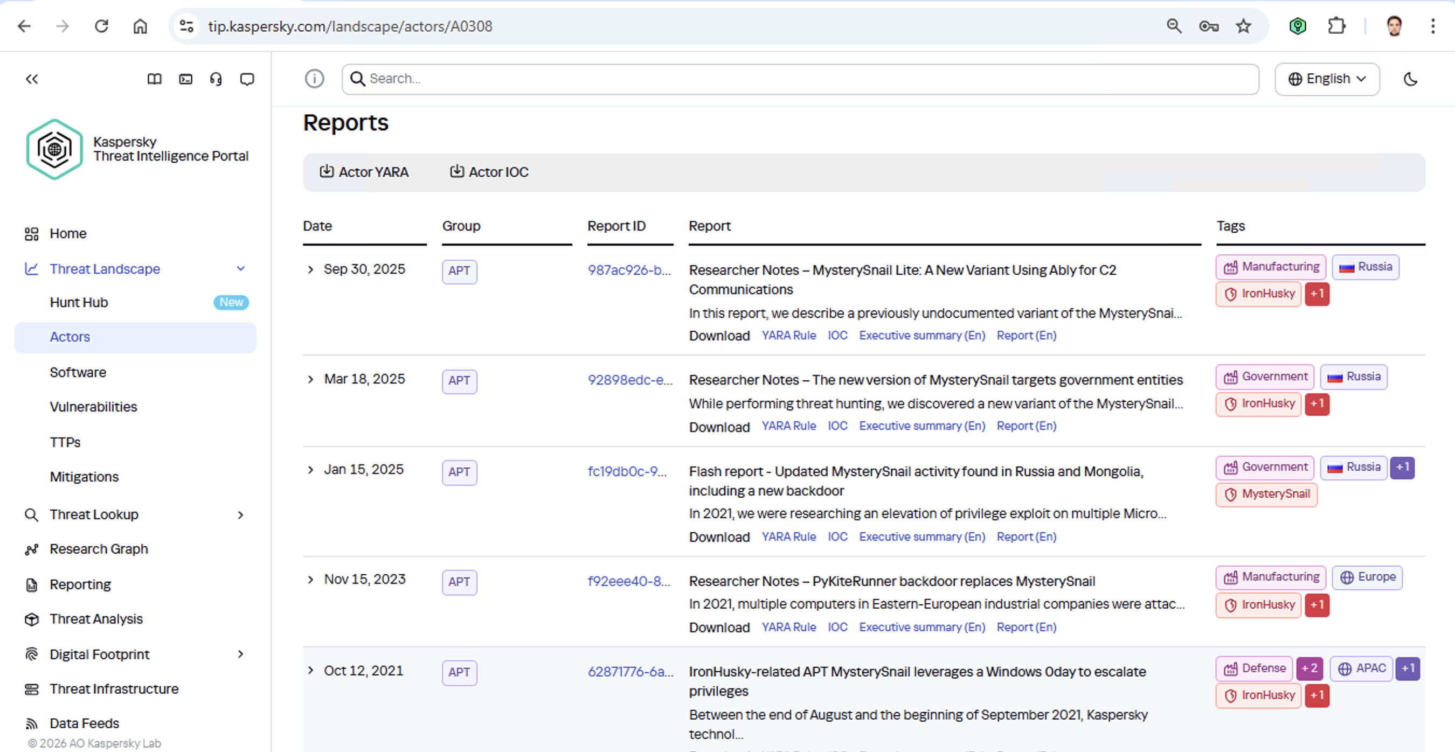The image size is (1455, 752).
Task: Open report ID 92898edc link
Action: tap(630, 380)
